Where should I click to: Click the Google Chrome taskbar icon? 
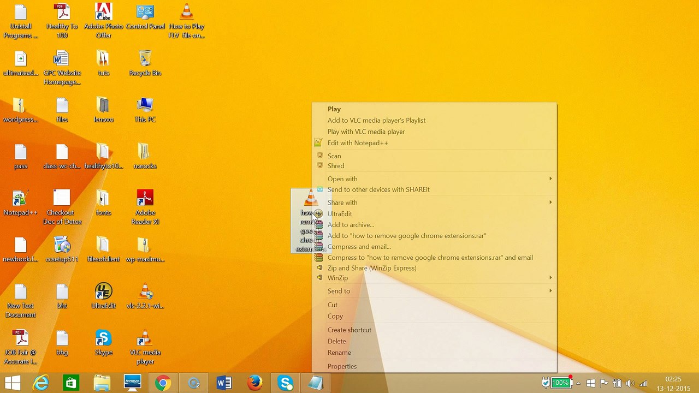point(162,383)
